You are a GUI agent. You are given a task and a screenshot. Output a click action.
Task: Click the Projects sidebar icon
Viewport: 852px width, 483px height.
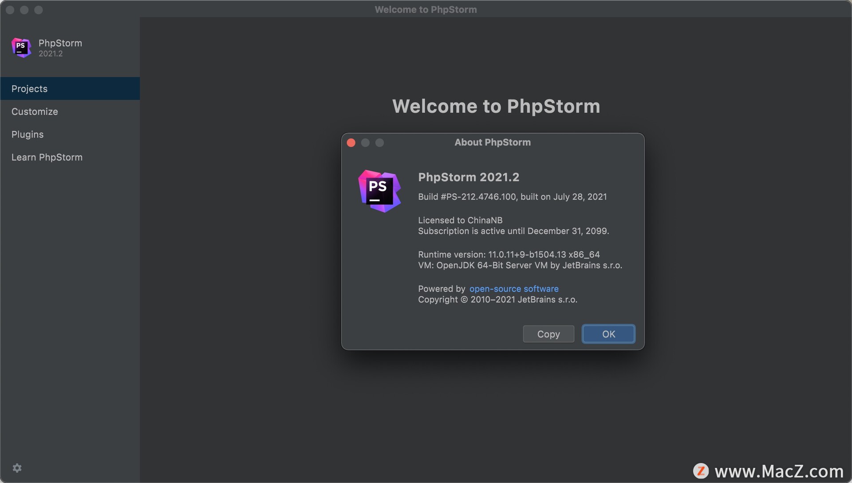(x=70, y=88)
